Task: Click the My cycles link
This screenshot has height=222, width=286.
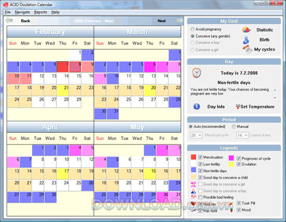Action: click(265, 49)
